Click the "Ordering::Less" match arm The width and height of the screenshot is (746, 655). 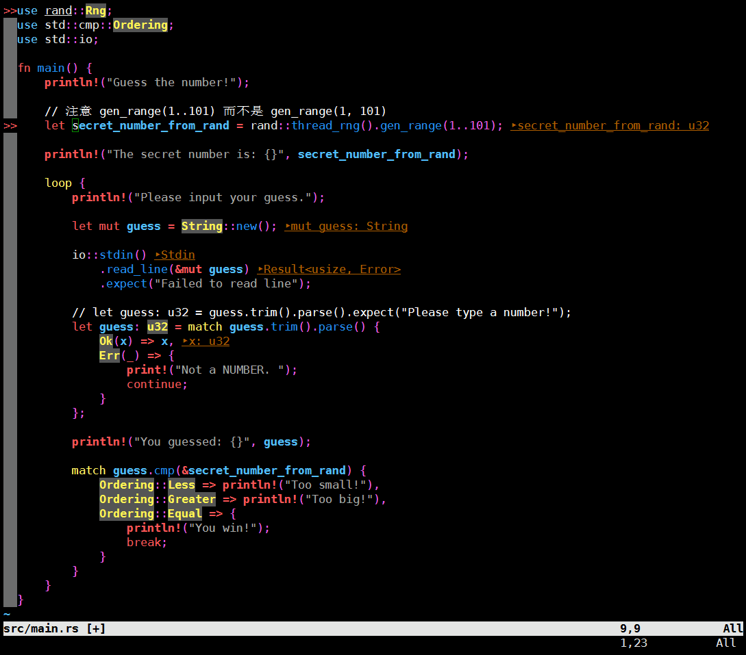[147, 485]
